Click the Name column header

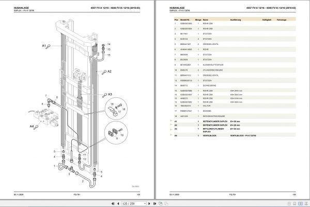[x=206, y=20]
